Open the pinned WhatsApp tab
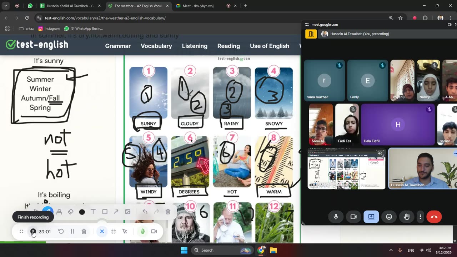 tap(30, 6)
